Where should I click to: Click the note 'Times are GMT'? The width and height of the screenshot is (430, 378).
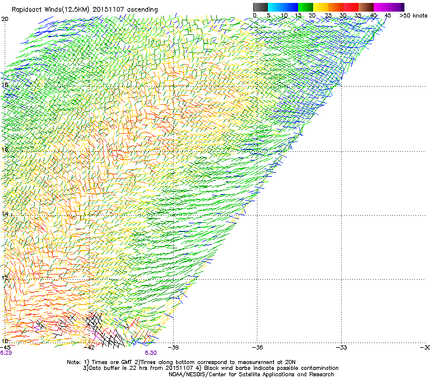pos(113,362)
